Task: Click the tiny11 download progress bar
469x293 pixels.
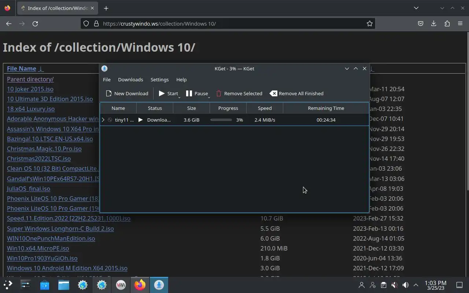Action: tap(221, 120)
